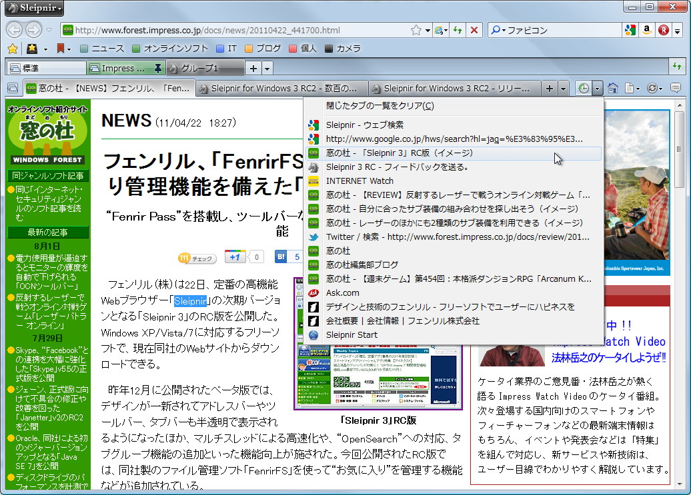The width and height of the screenshot is (691, 495).
Task: Open tab group list dropdown arrow
Action: (x=267, y=68)
